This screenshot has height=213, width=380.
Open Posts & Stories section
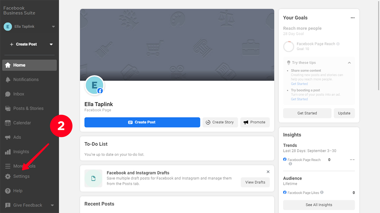29,108
